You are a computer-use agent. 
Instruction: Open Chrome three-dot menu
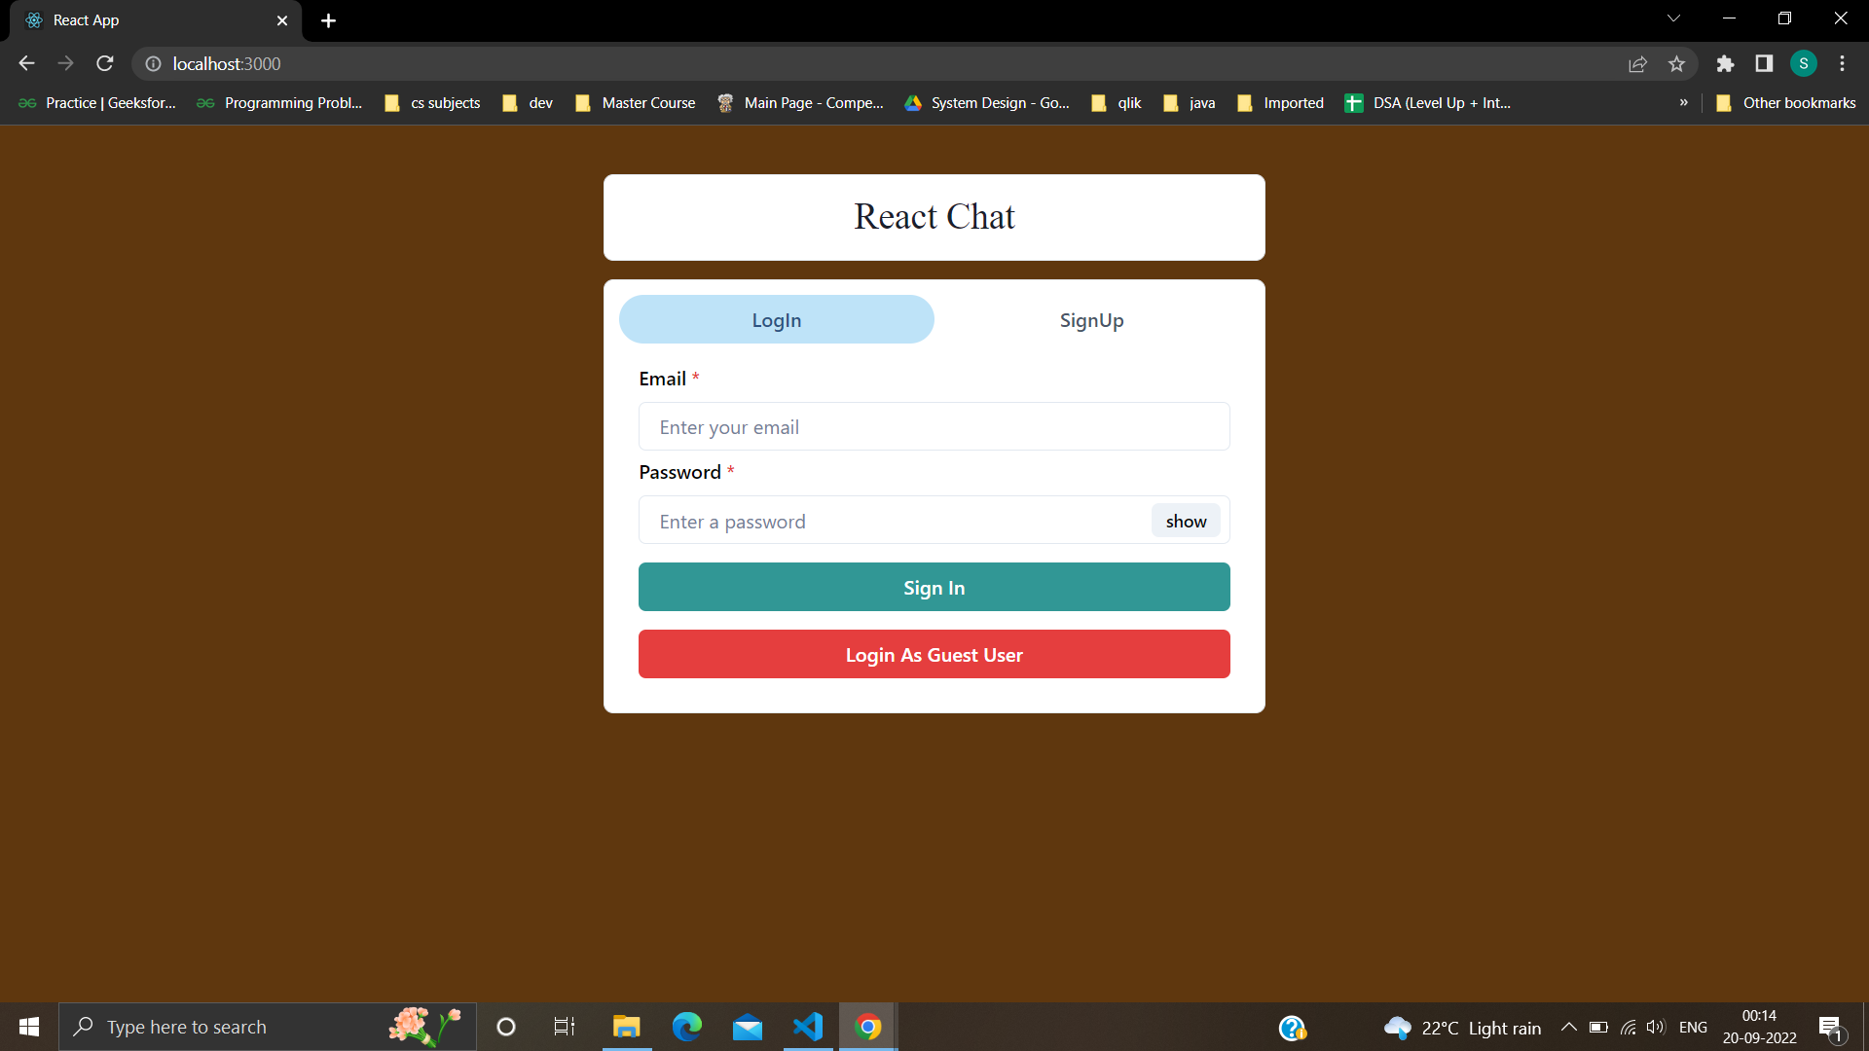[1842, 63]
